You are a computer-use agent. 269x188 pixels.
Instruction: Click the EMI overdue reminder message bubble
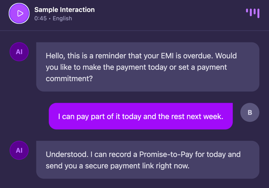[x=148, y=67]
